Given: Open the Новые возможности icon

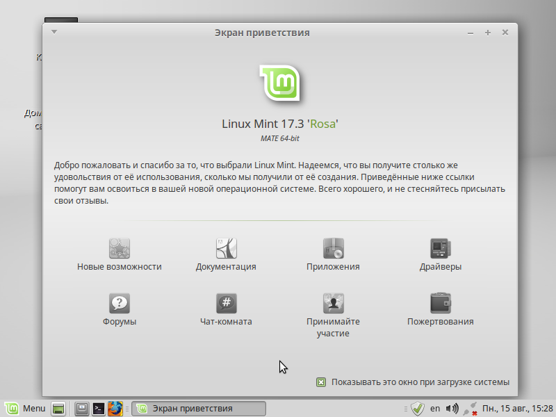Looking at the screenshot, I should click(120, 248).
